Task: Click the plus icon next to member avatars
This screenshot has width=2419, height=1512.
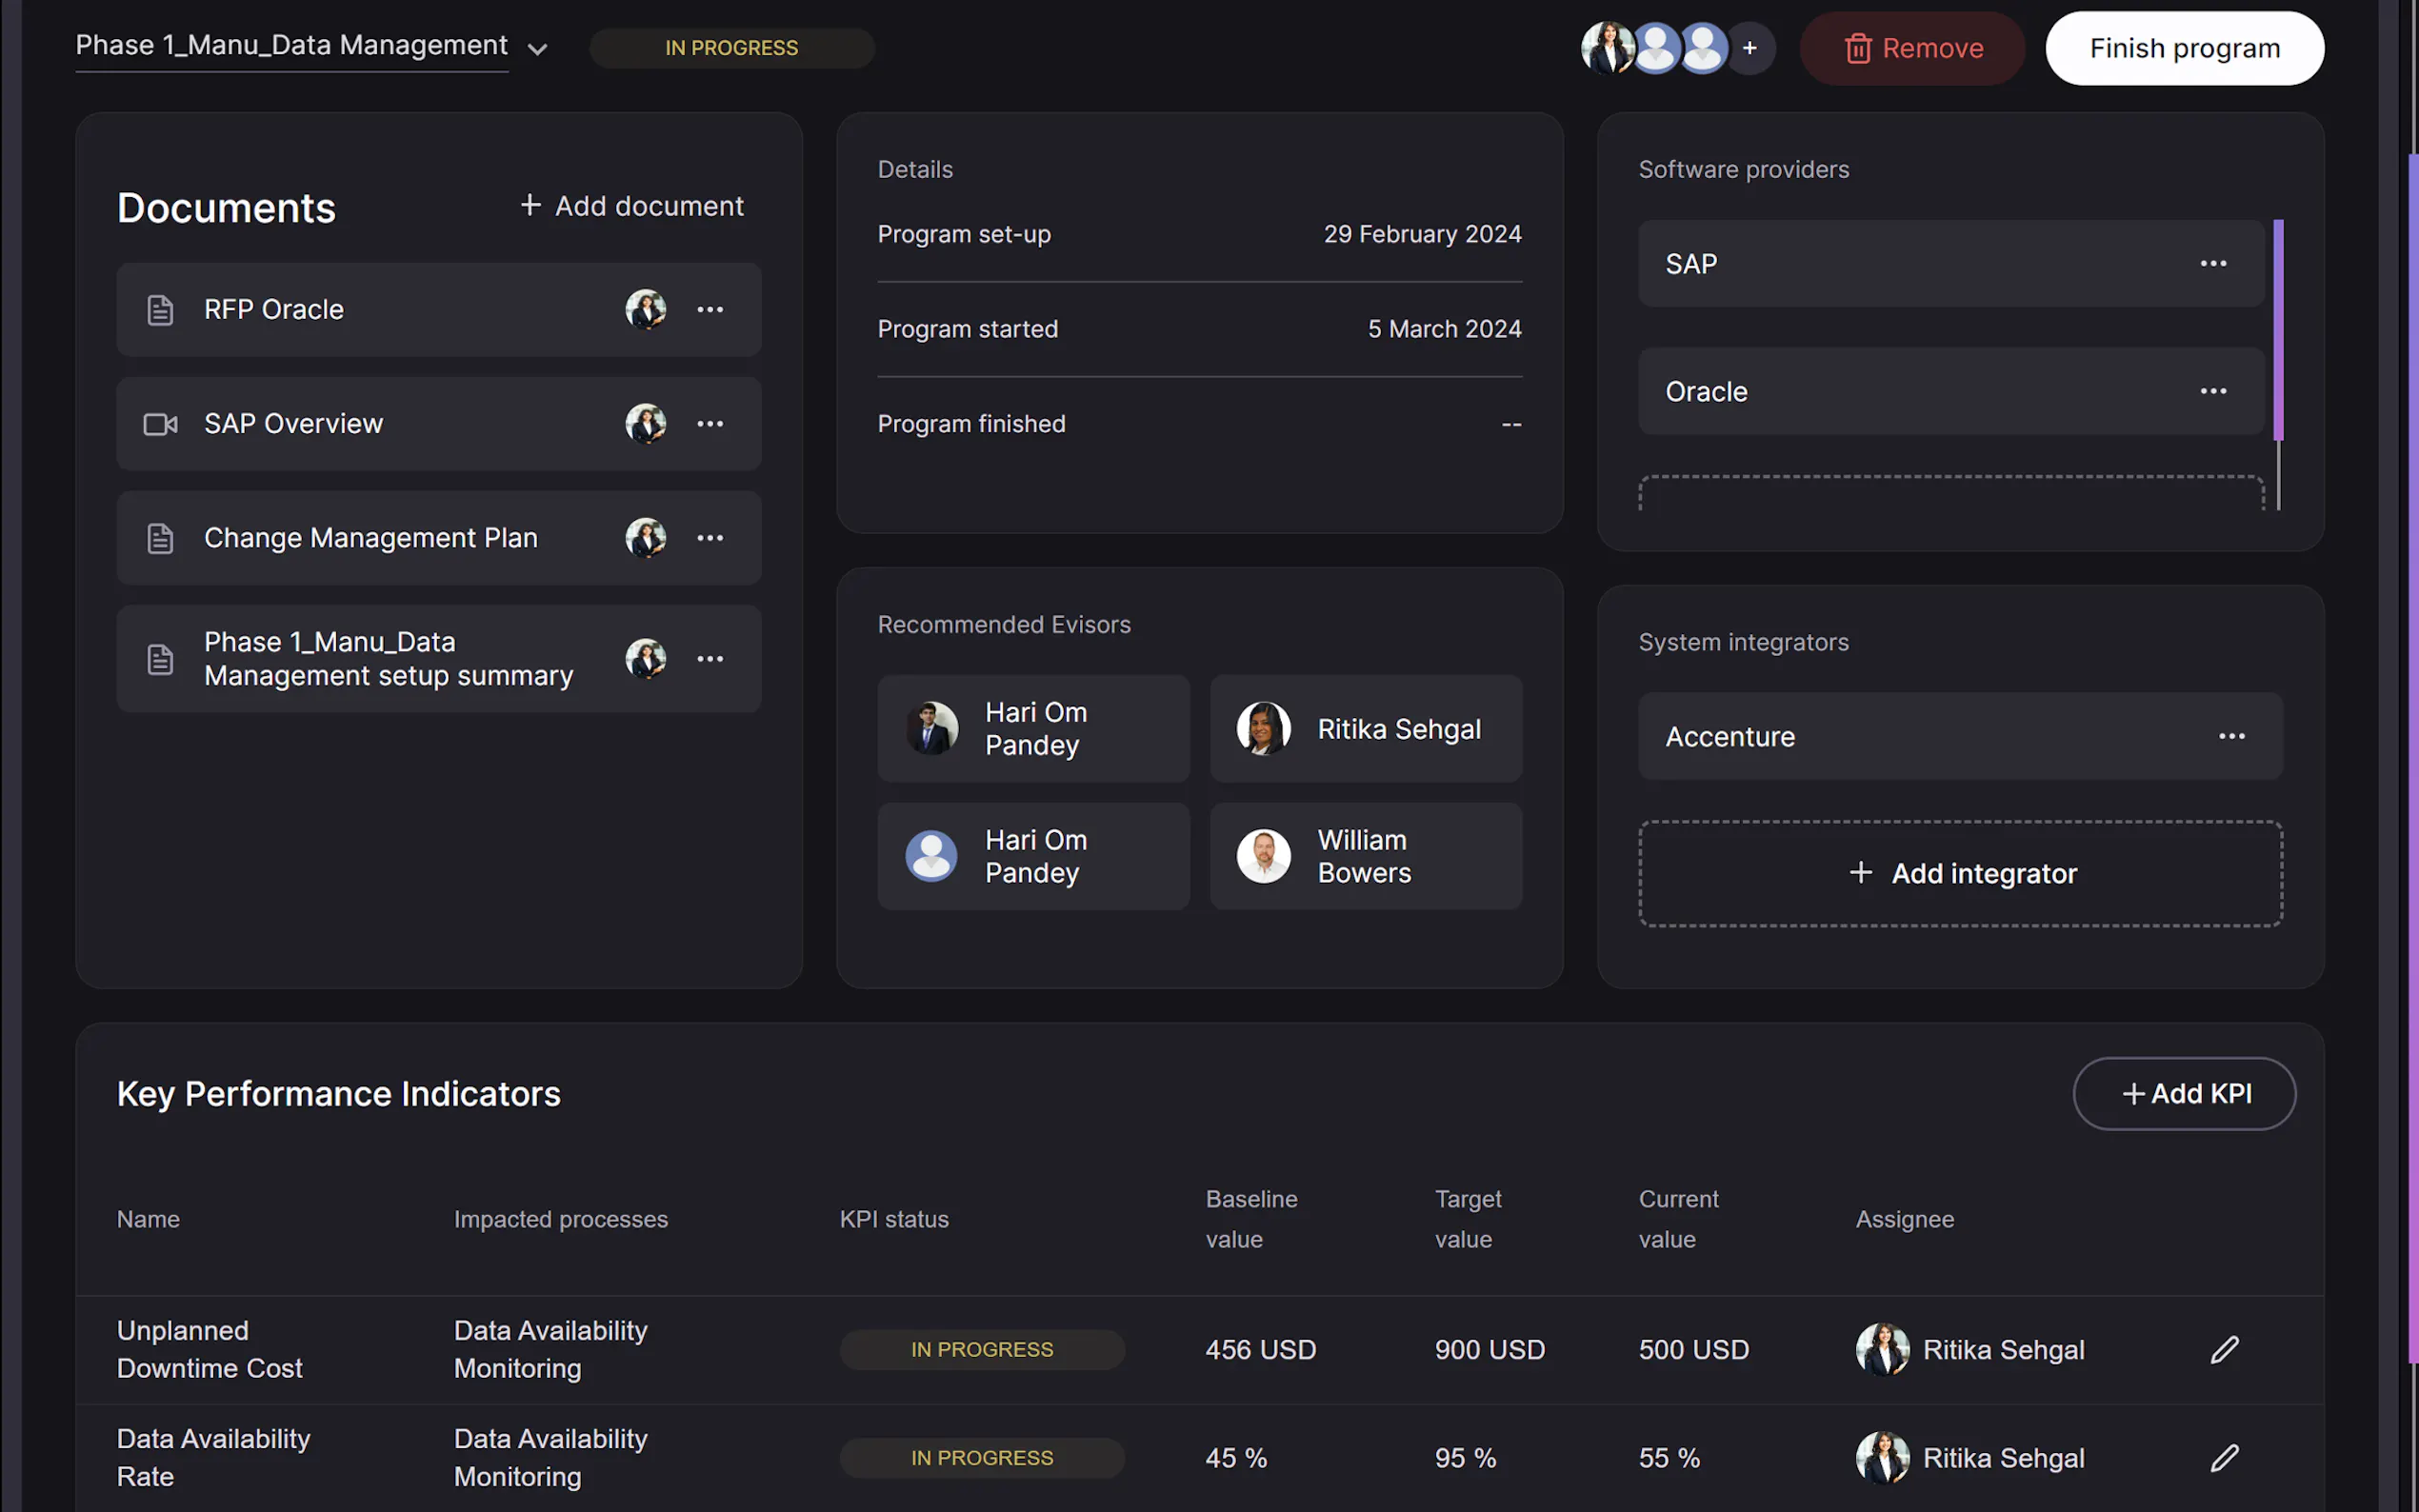Action: point(1749,48)
